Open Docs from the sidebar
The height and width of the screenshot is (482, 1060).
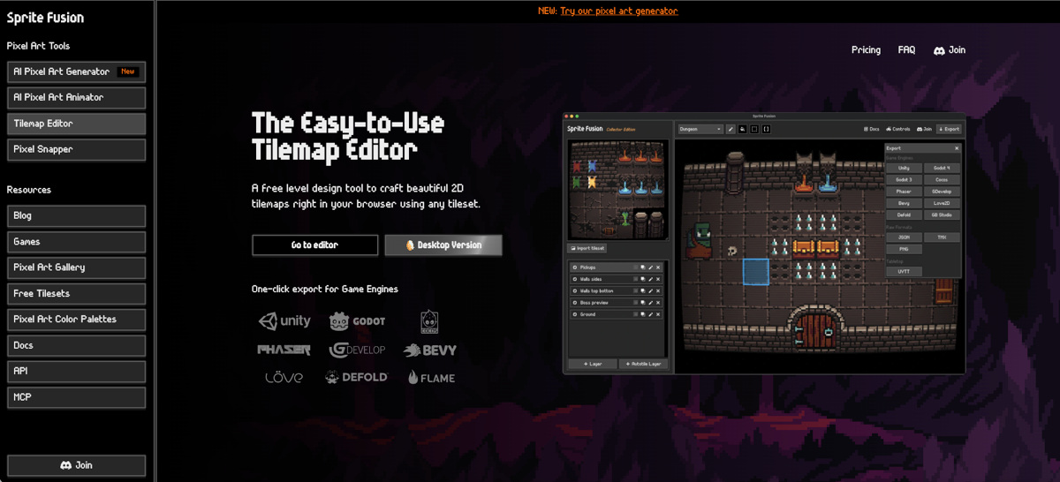point(76,345)
